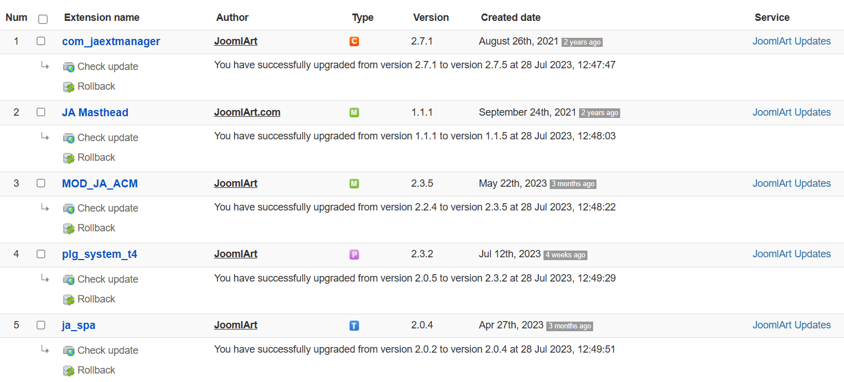The image size is (844, 382).
Task: Click the purple plugin type icon for plg_system_t4
Action: 354,254
